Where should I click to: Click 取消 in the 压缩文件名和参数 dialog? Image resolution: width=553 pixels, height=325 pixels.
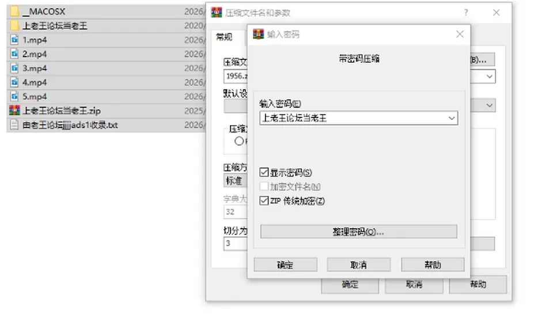[x=414, y=285]
